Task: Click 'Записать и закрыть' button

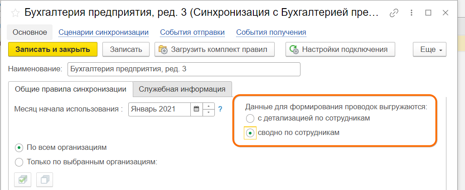Action: point(53,50)
